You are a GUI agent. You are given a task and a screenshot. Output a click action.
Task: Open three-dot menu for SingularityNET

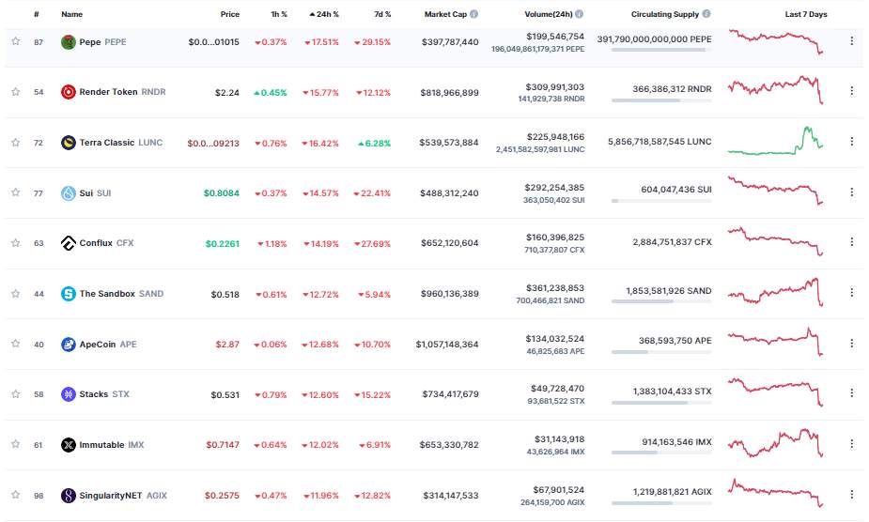852,494
